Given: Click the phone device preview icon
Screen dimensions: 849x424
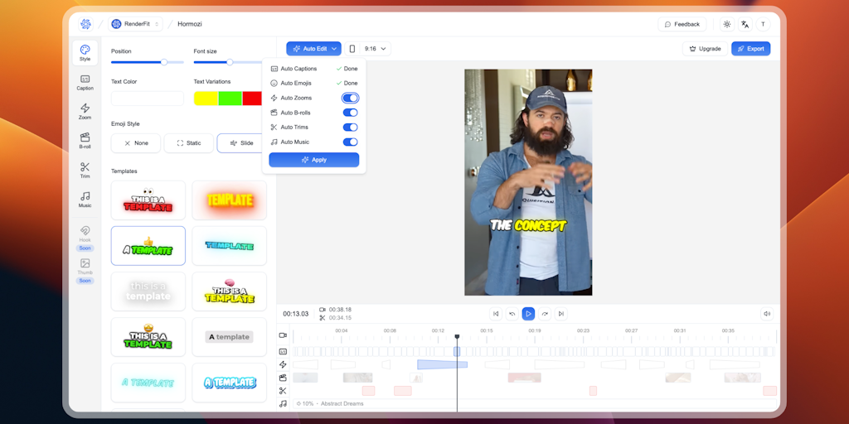Looking at the screenshot, I should tap(352, 49).
